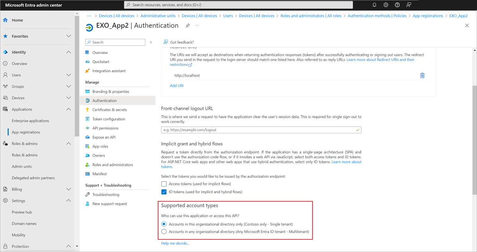Open Domain names under Settings
The image size is (477, 252).
point(24,223)
